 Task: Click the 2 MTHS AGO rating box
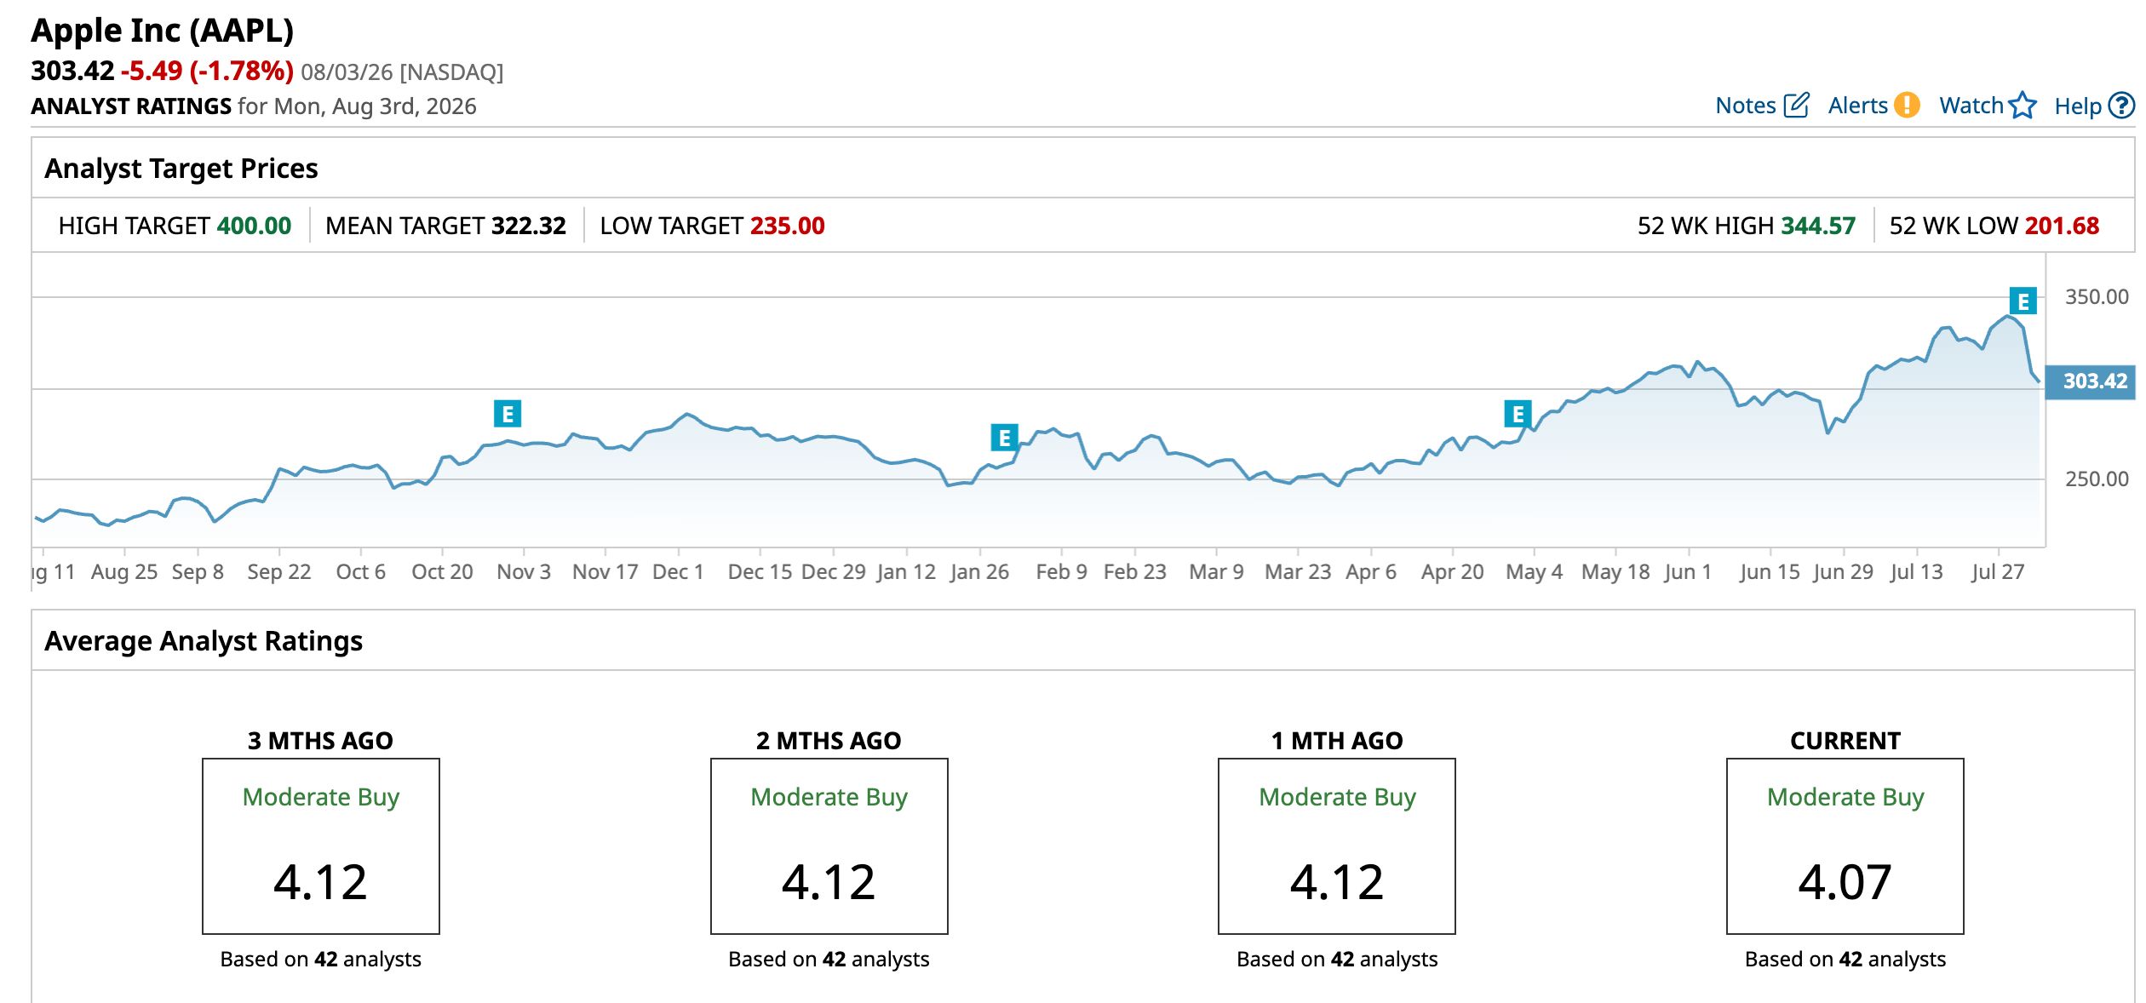(829, 846)
